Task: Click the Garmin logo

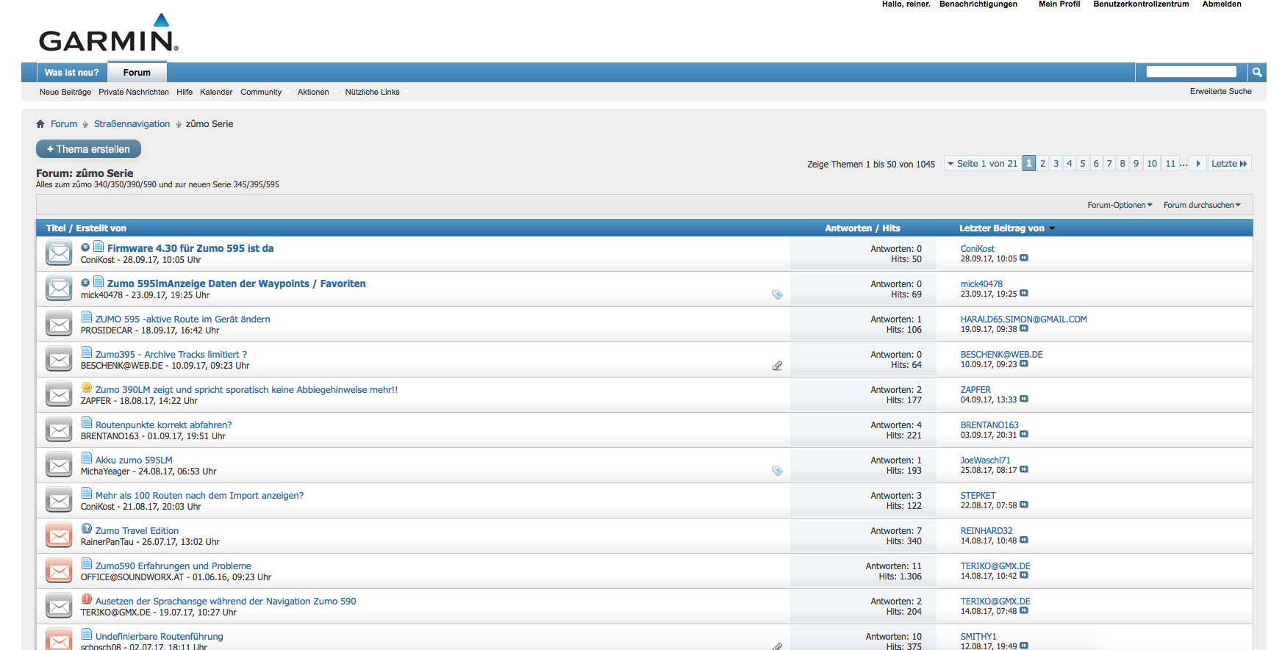Action: click(108, 33)
